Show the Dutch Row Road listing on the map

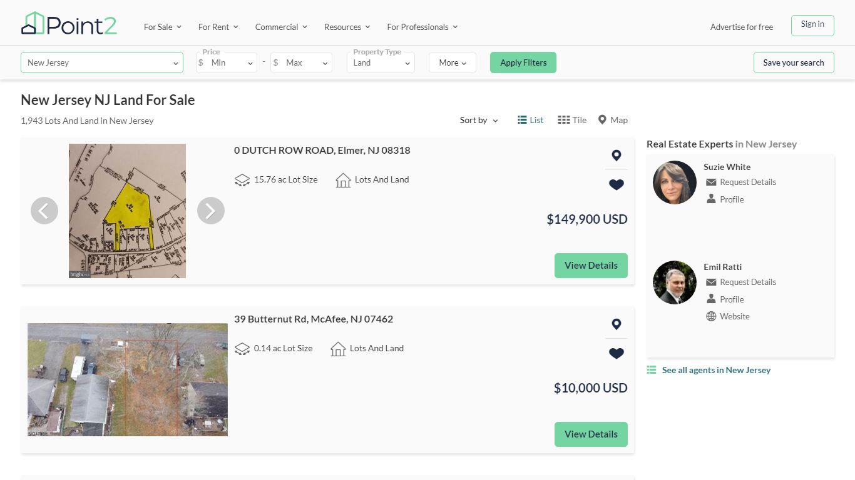[x=617, y=156]
